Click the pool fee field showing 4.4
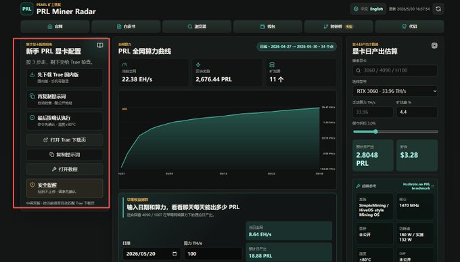Image resolution: width=460 pixels, height=262 pixels. [417, 112]
